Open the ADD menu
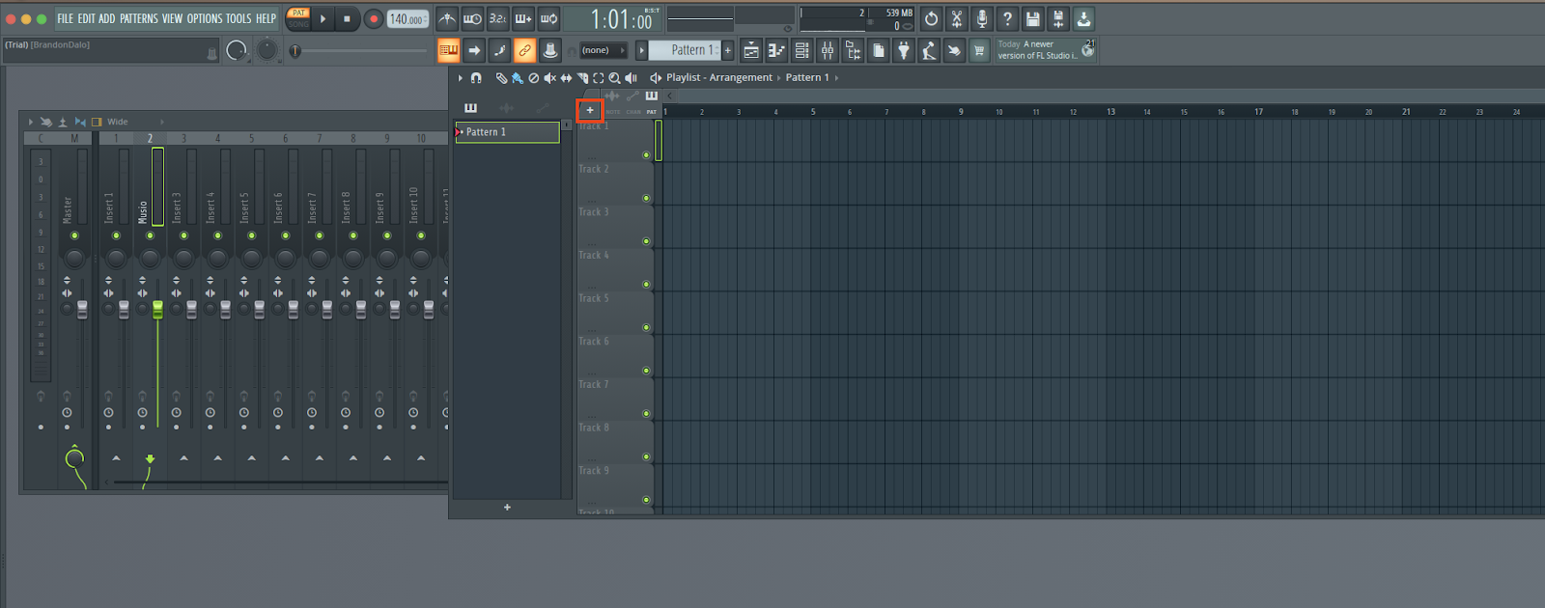This screenshot has height=608, width=1545. [x=107, y=18]
